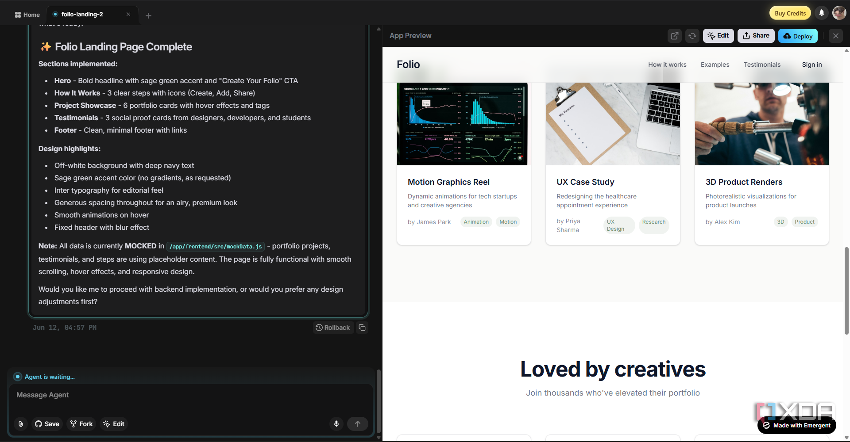Click the preview vertical scrollbar
This screenshot has height=442, width=850.
[846, 290]
